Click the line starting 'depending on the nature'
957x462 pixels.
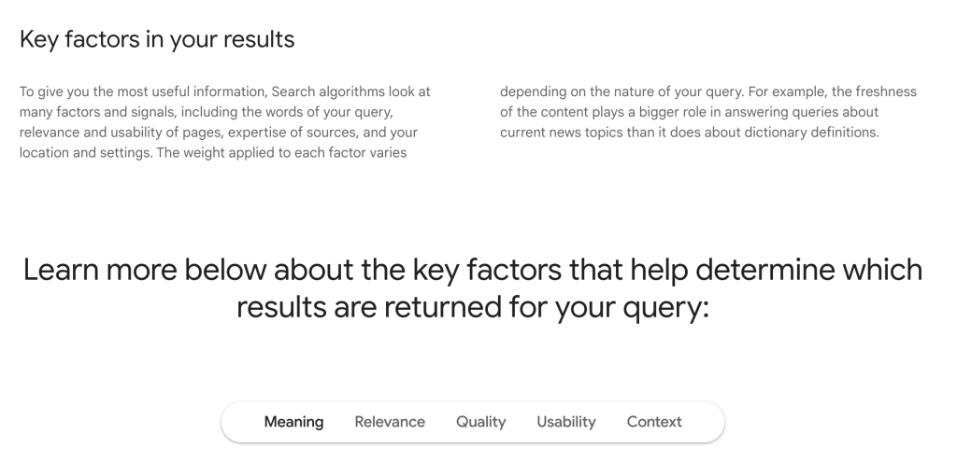(708, 92)
